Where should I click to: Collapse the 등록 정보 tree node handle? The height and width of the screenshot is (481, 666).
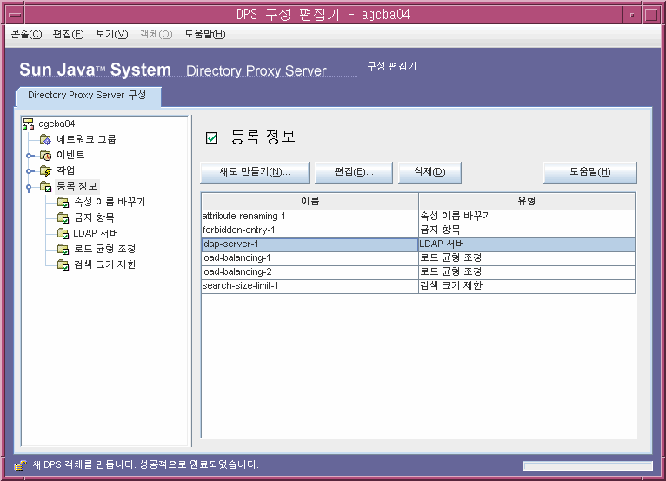(x=29, y=187)
